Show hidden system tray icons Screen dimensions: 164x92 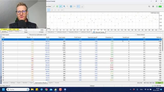[x=130, y=89]
